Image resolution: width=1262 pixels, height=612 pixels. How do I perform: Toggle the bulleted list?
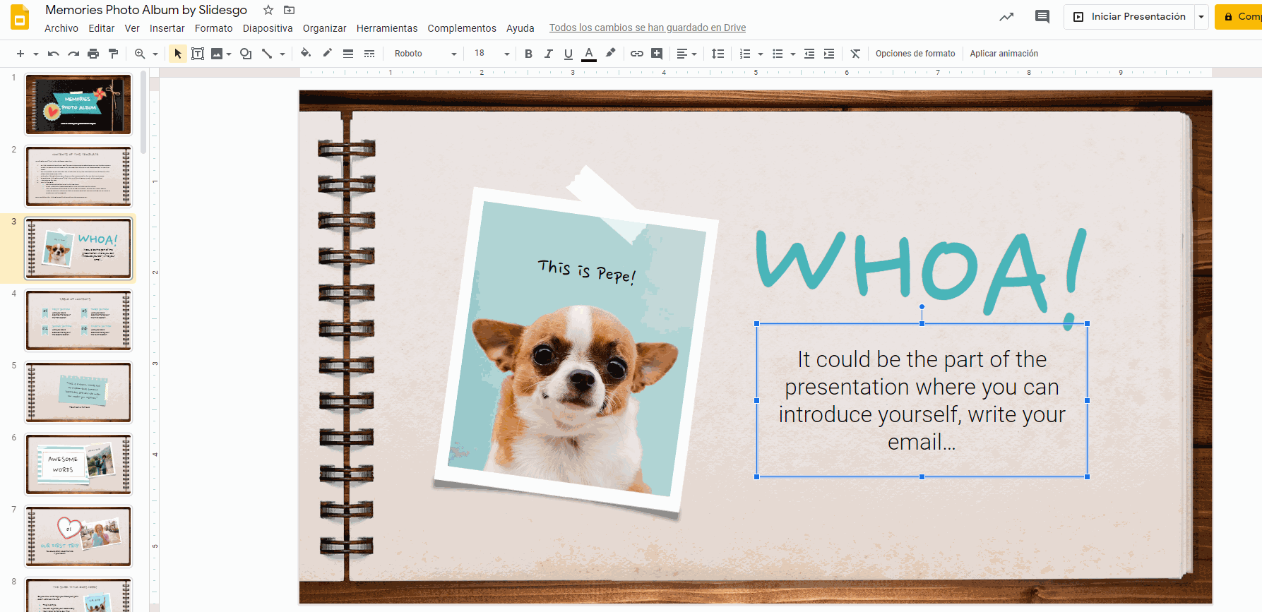(778, 54)
